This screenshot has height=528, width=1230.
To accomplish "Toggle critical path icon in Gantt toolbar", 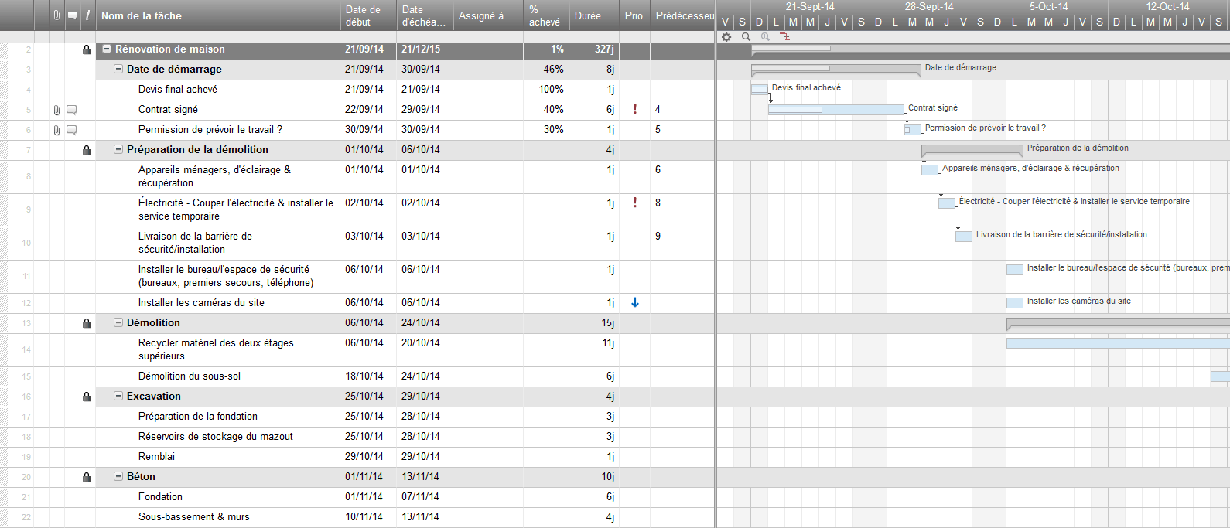I will point(785,36).
